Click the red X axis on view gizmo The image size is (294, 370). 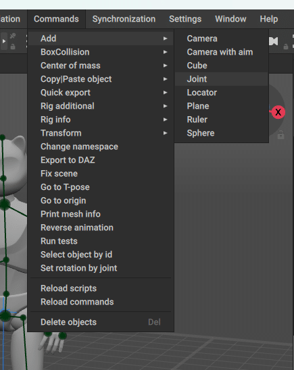[278, 112]
